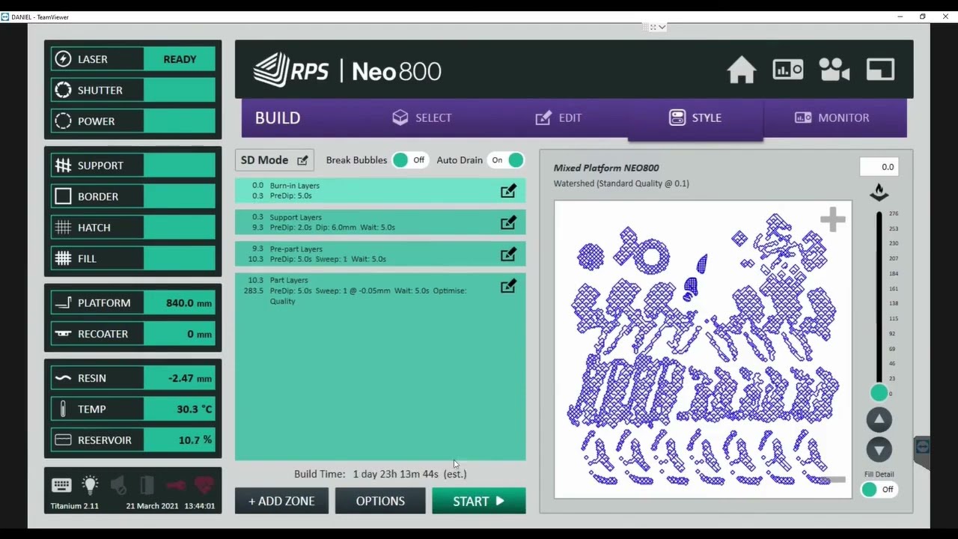Click the laser layer icon above height slider
The height and width of the screenshot is (539, 958).
point(879,193)
